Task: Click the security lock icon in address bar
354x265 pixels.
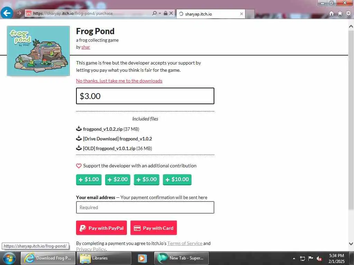Action: click(x=166, y=13)
